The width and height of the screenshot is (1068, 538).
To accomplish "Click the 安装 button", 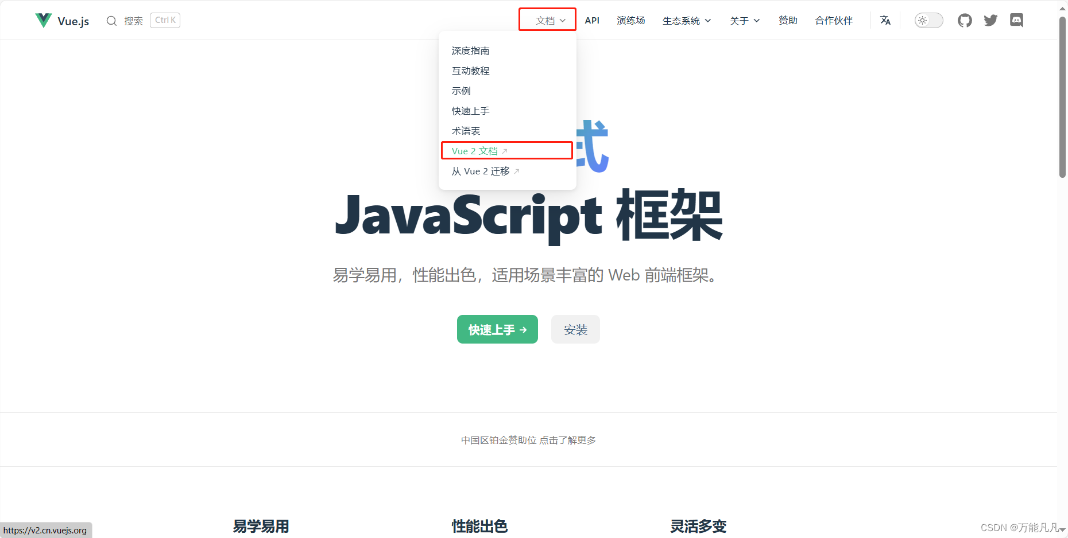I will point(575,329).
